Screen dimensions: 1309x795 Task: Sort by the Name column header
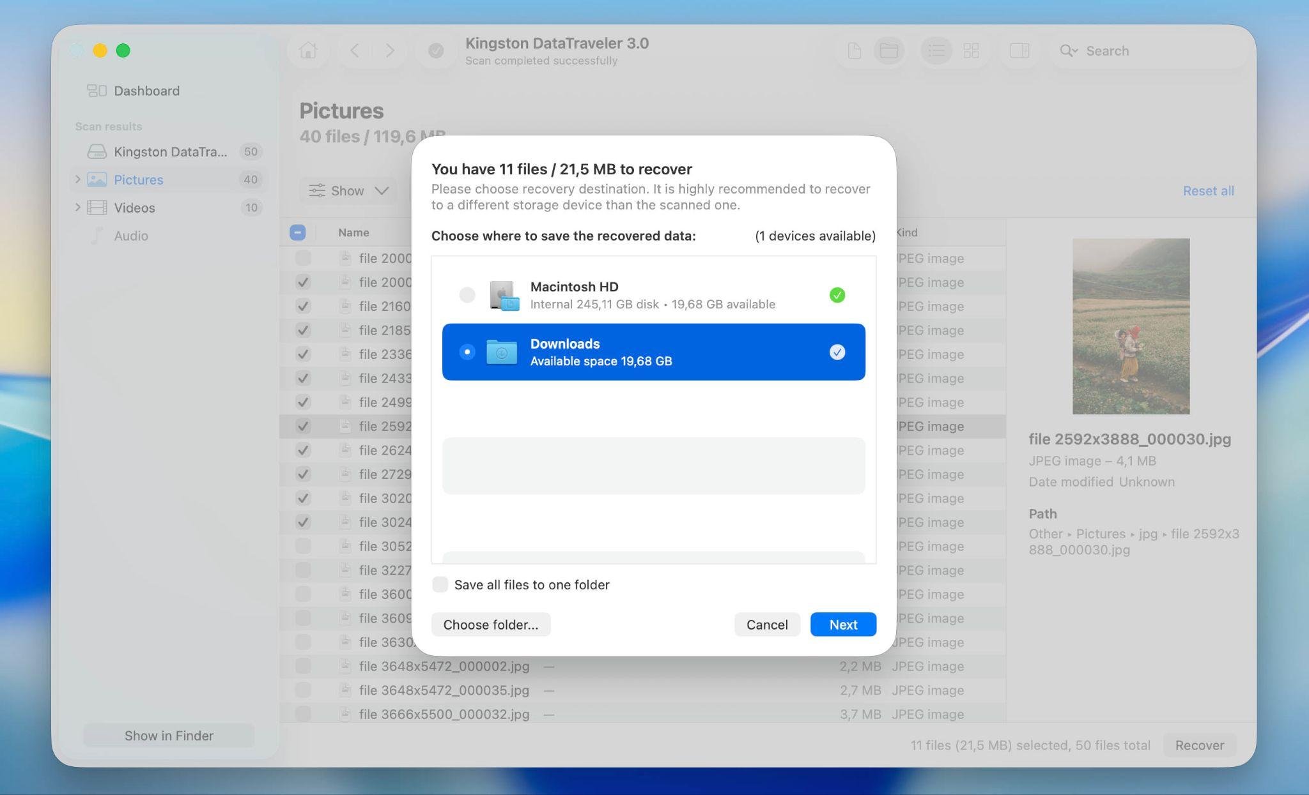tap(353, 232)
